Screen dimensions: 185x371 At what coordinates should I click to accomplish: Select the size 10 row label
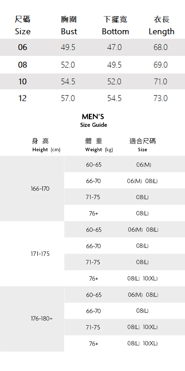23,82
